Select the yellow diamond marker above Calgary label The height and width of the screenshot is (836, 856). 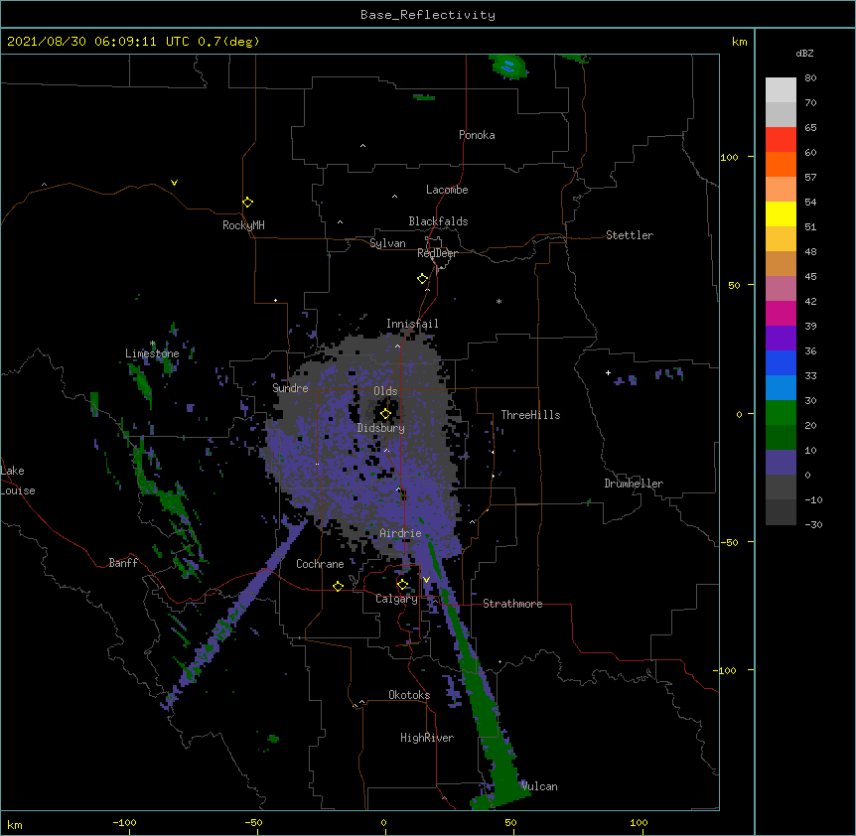[x=402, y=585]
